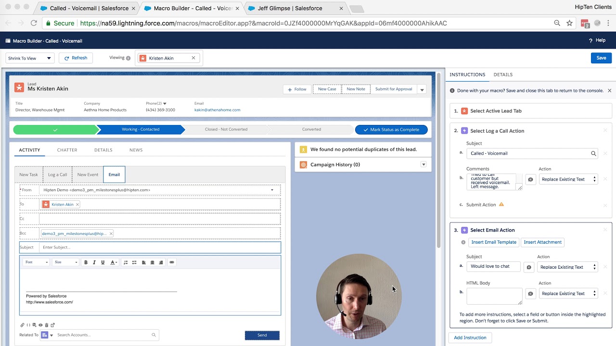Click the Lead record icon beside Ms Kristen Akin
616x346 pixels.
click(x=19, y=87)
